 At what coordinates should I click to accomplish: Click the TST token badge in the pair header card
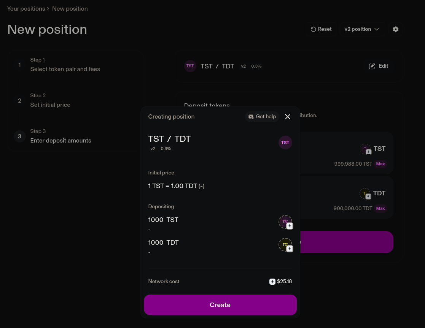coord(190,66)
